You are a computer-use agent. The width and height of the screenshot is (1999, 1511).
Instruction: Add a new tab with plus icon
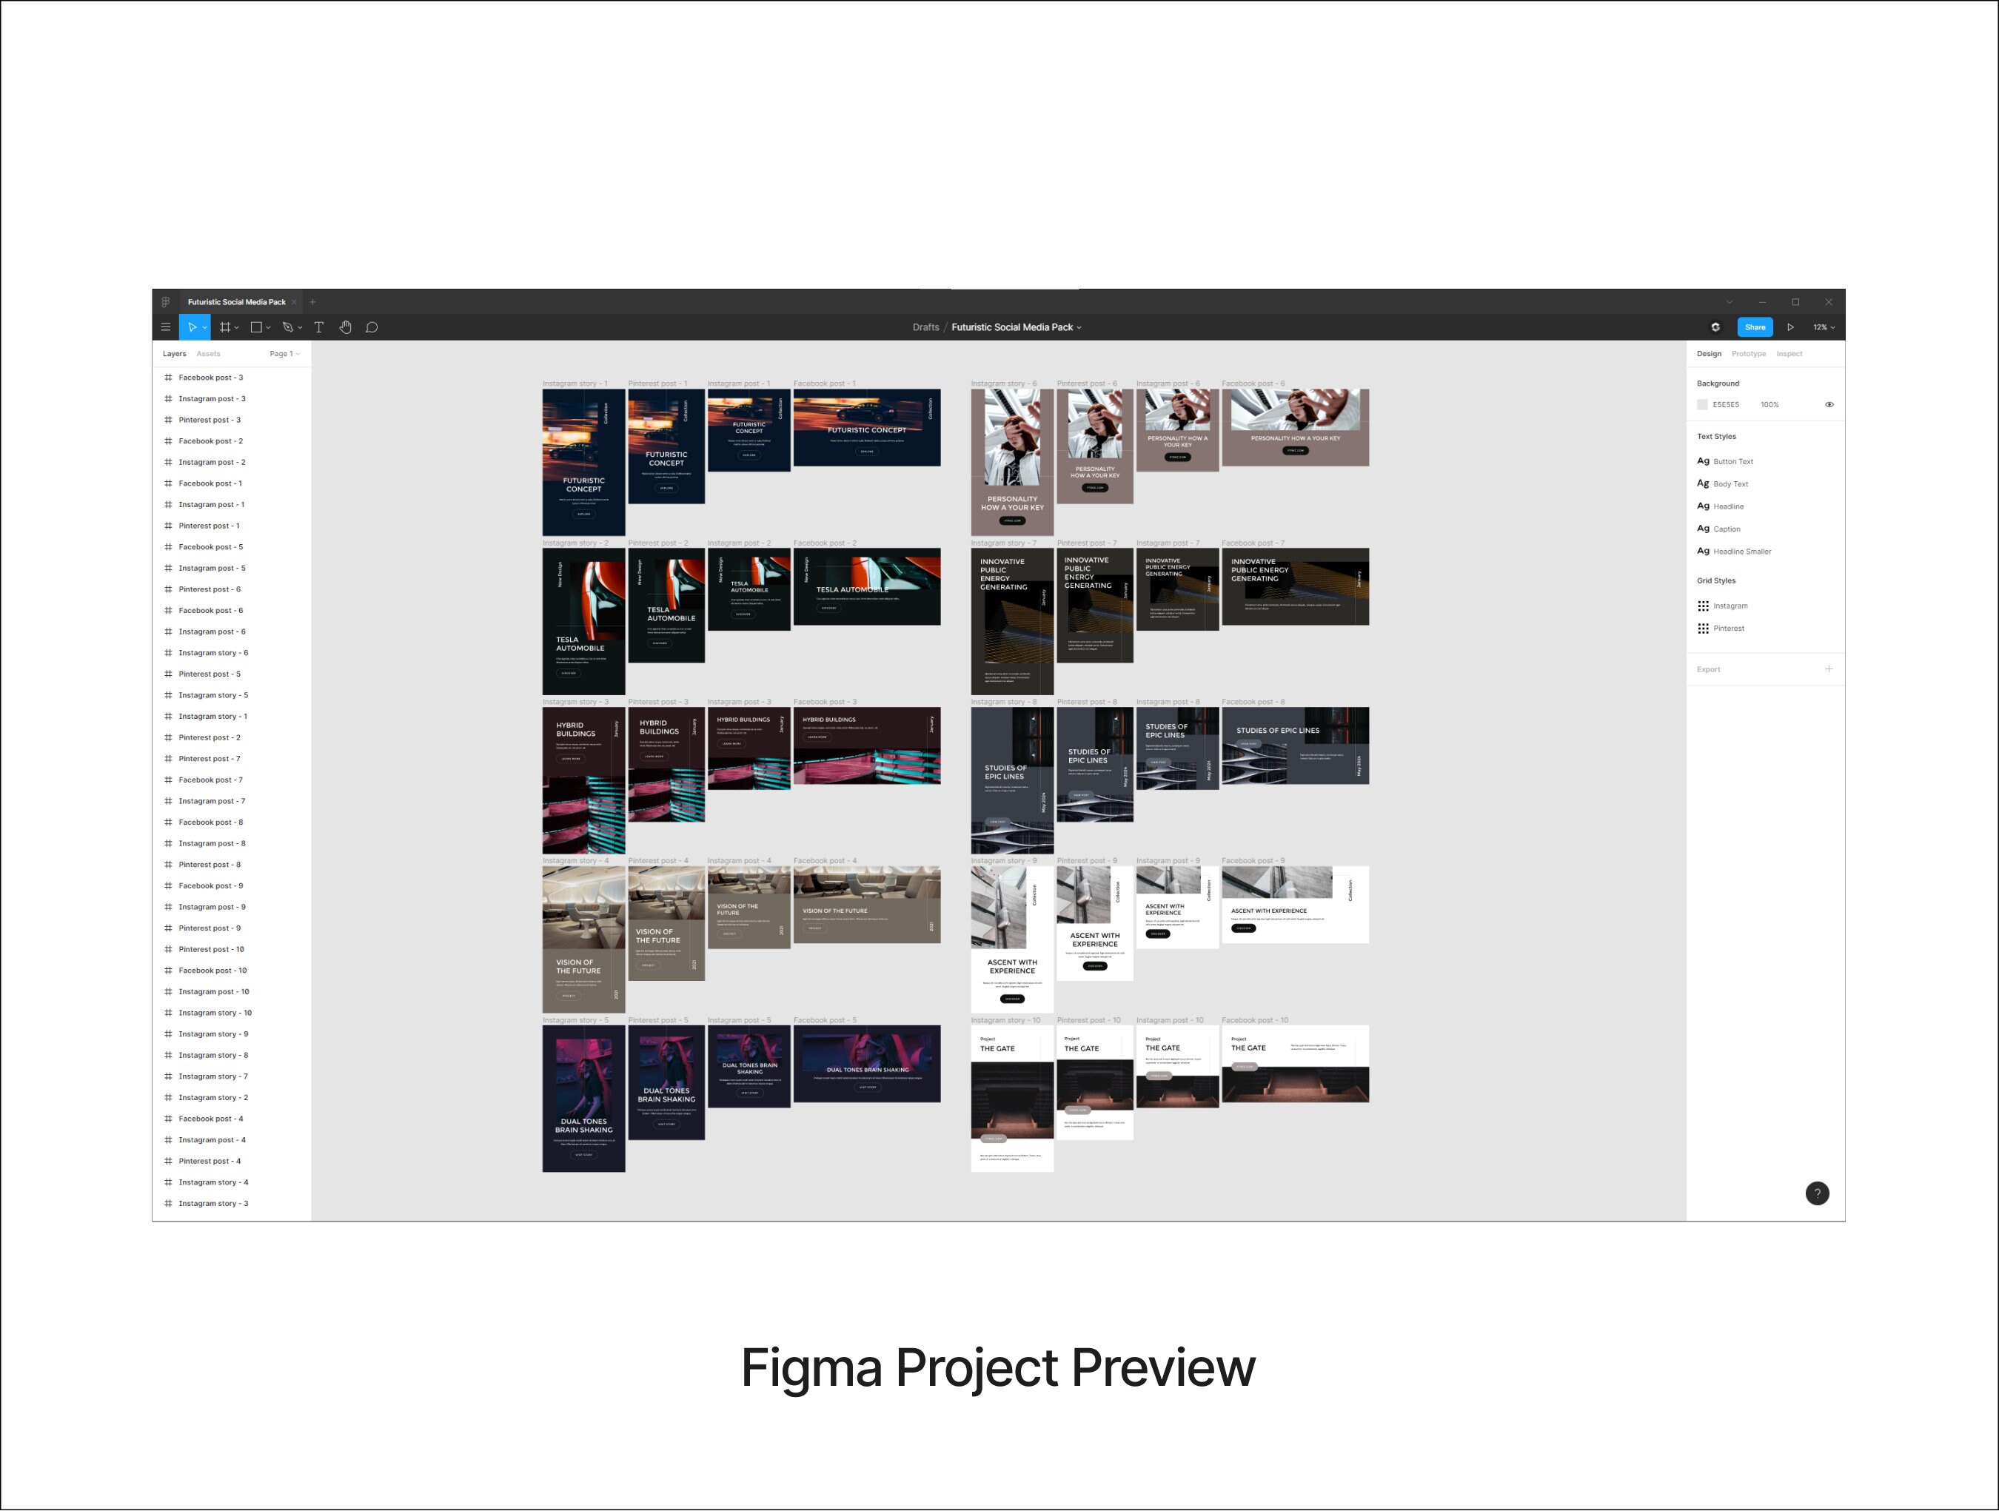tap(312, 302)
